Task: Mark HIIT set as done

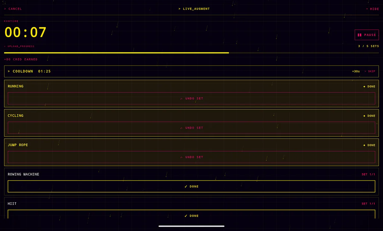Action: (x=191, y=214)
